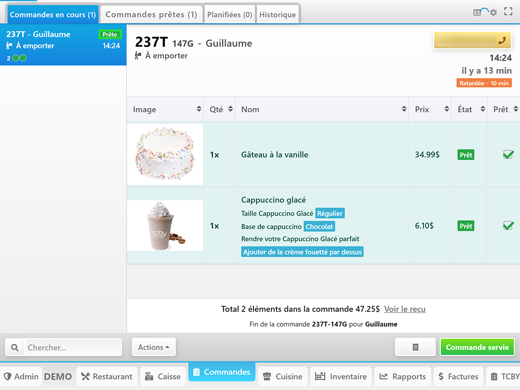Uncheck Prêt for Cappuccino glacé
The height and width of the screenshot is (390, 520).
(x=508, y=225)
